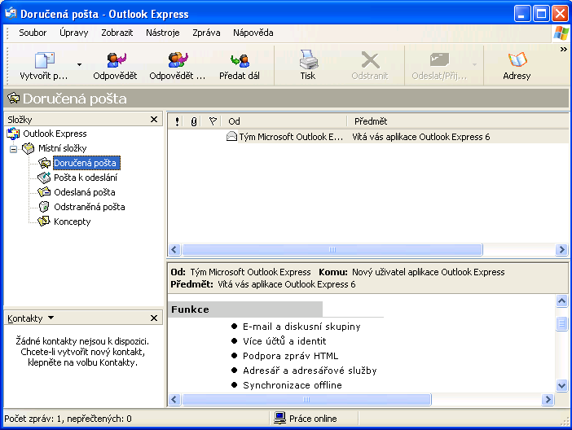This screenshot has width=572, height=430.
Task: Click Více účtů a identit bullet text
Action: (x=284, y=341)
